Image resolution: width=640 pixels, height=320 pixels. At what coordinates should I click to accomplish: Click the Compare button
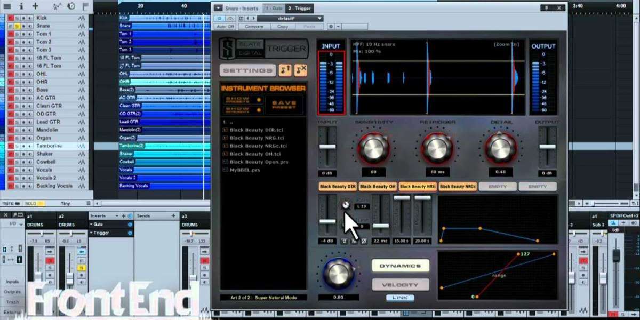pyautogui.click(x=254, y=26)
